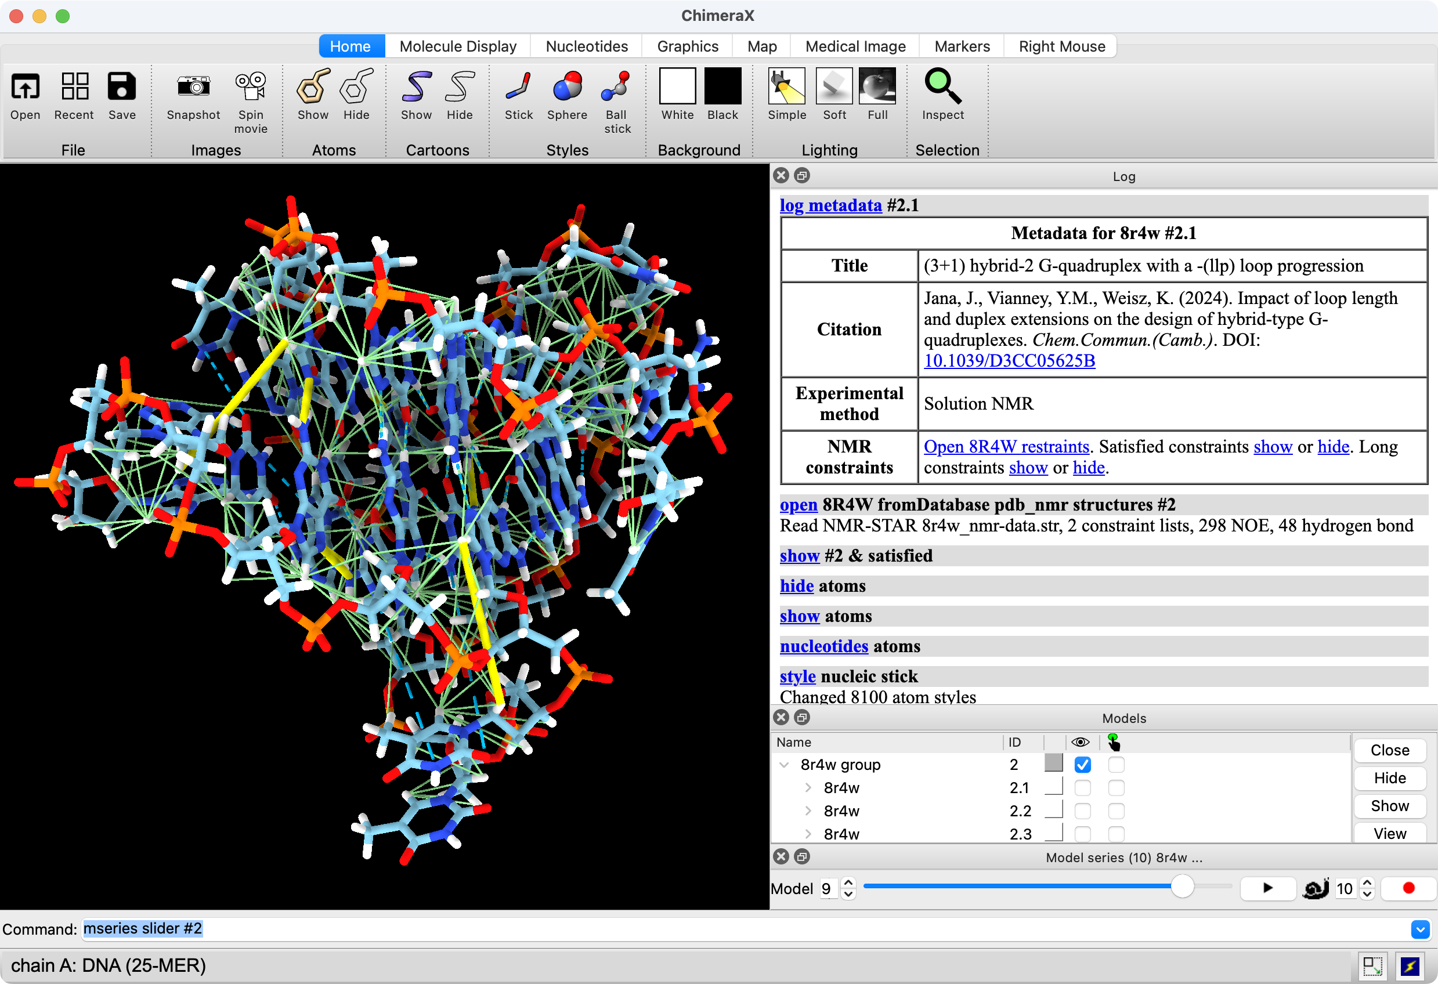This screenshot has height=984, width=1438.
Task: Click the model series slider handle
Action: pyautogui.click(x=1182, y=887)
